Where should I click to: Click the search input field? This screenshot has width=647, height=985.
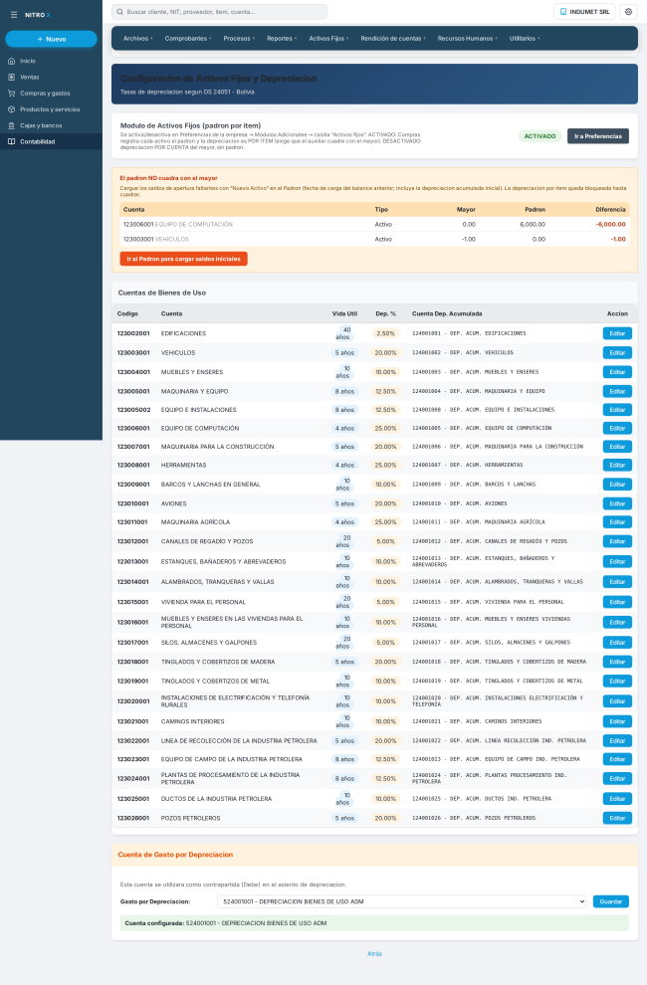219,12
